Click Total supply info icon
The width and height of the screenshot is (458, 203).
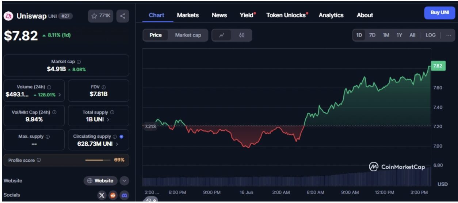click(x=112, y=112)
